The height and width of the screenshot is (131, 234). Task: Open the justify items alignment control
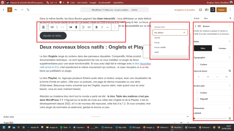71,27
